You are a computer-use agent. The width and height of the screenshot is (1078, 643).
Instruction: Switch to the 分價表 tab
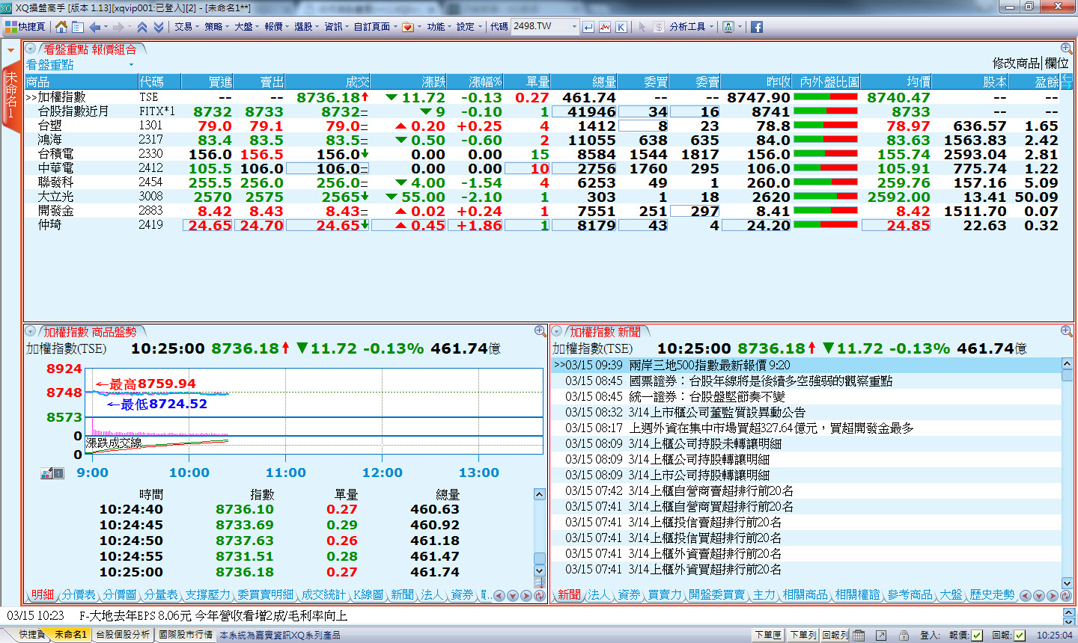point(79,595)
